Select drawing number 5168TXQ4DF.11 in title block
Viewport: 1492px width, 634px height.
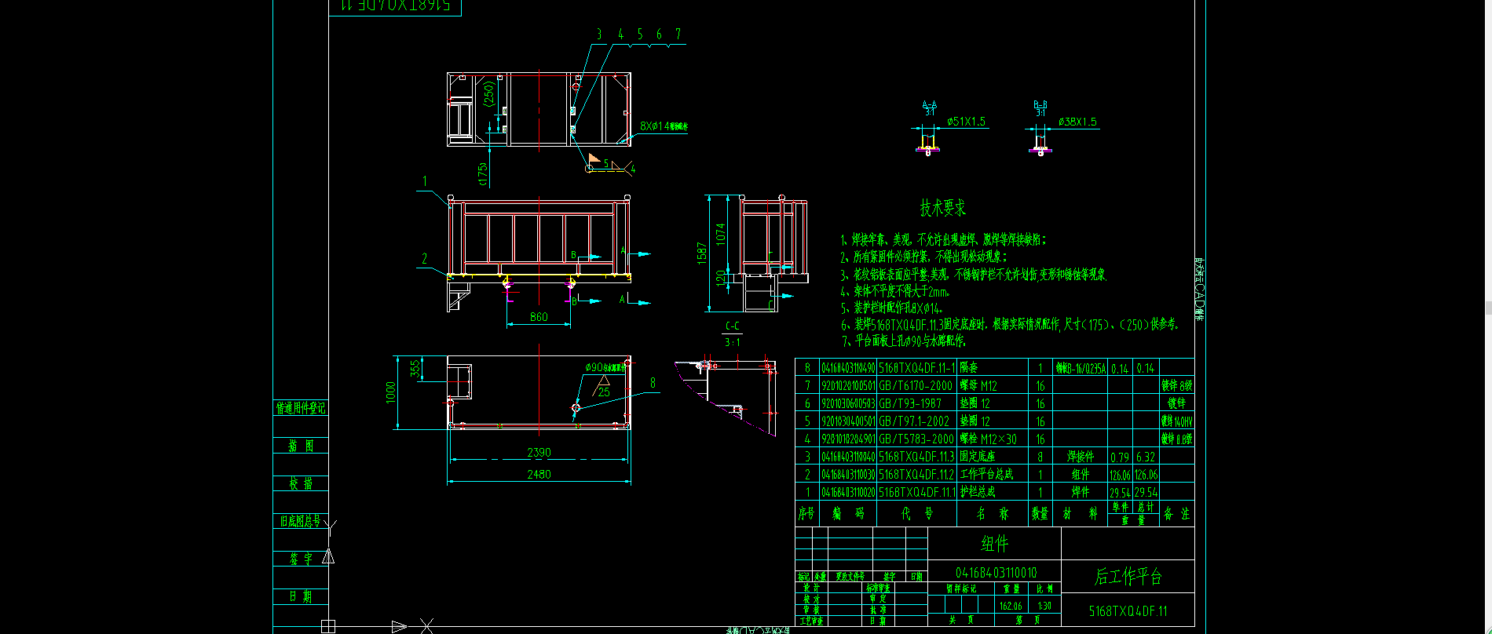click(1128, 611)
